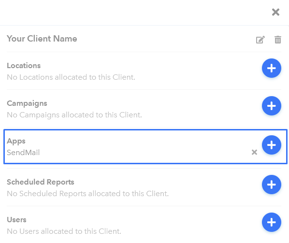Delete this client using trash icon

[278, 40]
